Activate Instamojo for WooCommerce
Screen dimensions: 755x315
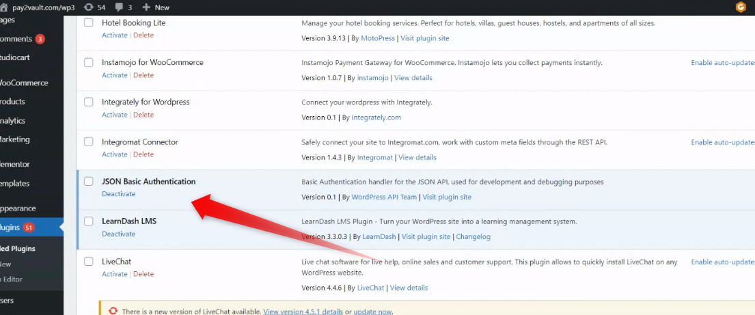[115, 75]
